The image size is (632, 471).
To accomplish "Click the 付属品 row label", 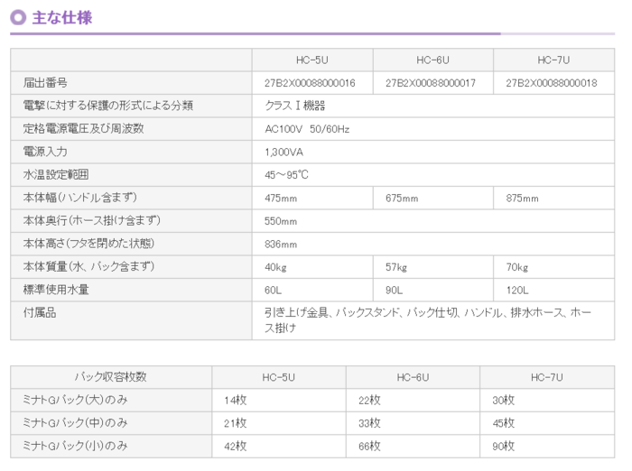I will pos(40,312).
